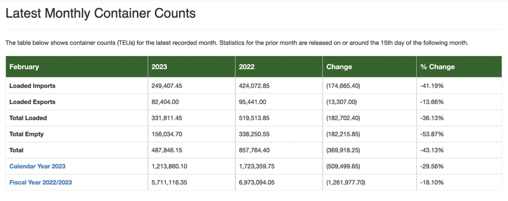Select the 249,407.45 Loaded Imports value

click(167, 86)
